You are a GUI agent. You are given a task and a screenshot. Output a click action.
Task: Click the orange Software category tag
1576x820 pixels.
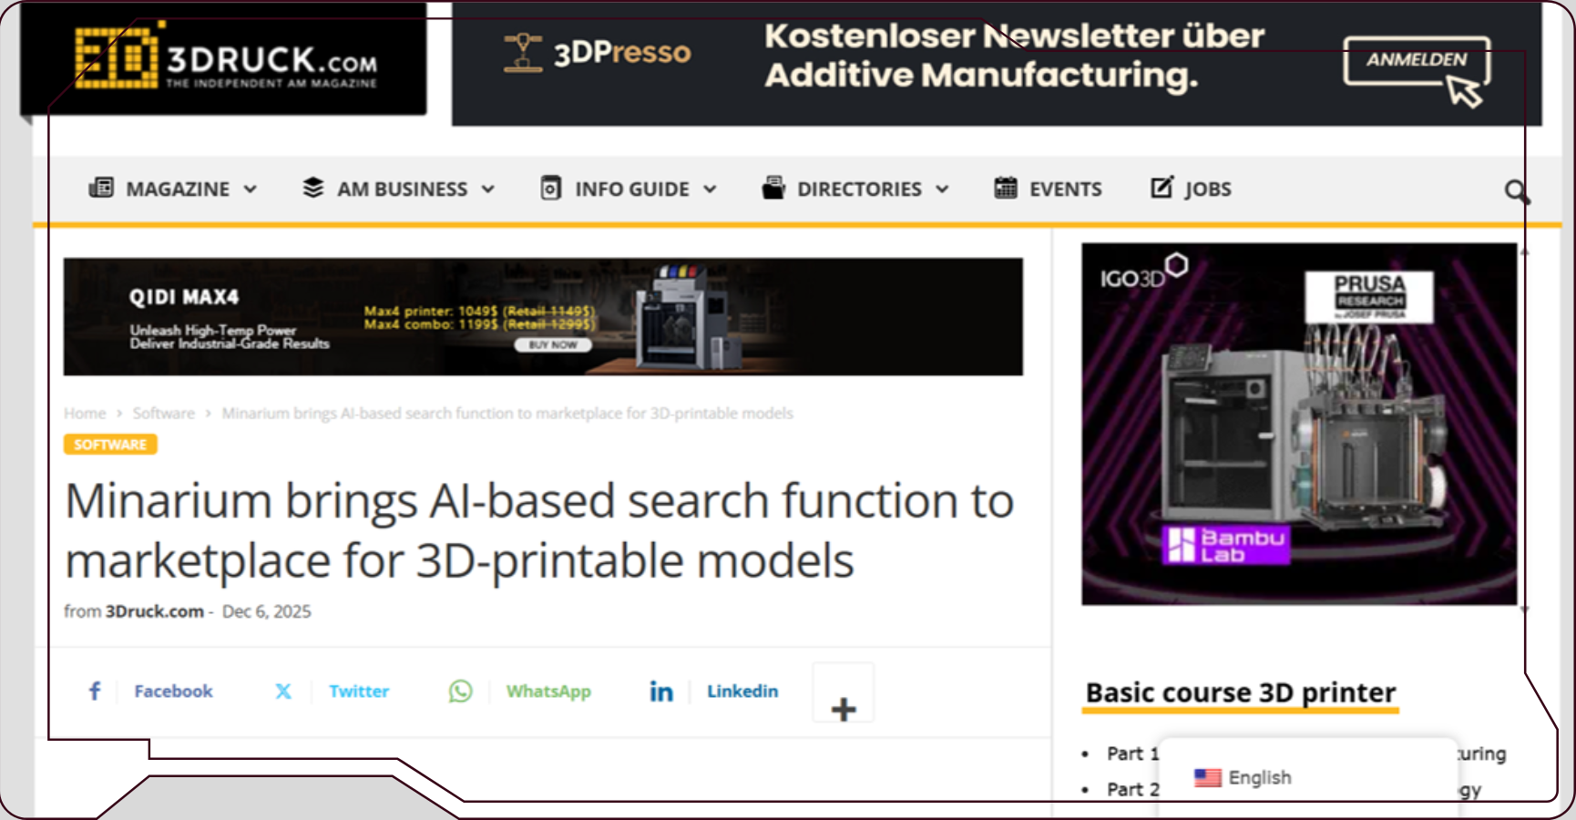click(x=110, y=445)
